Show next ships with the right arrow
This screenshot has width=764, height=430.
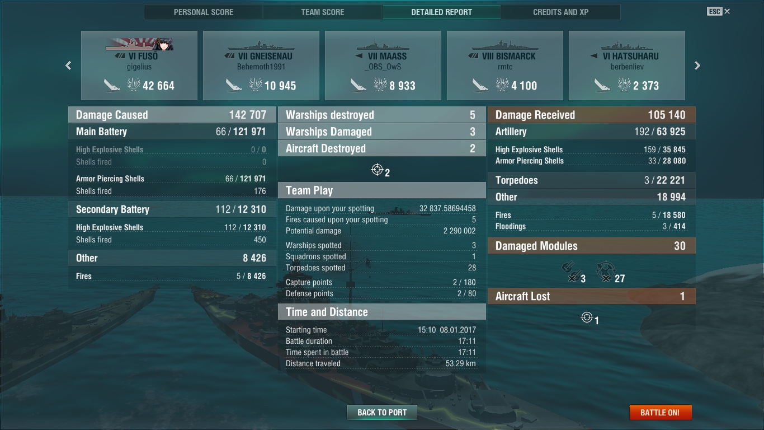697,66
